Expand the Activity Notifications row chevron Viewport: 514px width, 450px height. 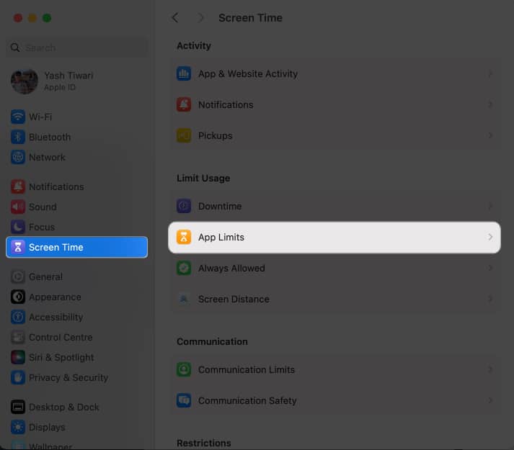[490, 104]
